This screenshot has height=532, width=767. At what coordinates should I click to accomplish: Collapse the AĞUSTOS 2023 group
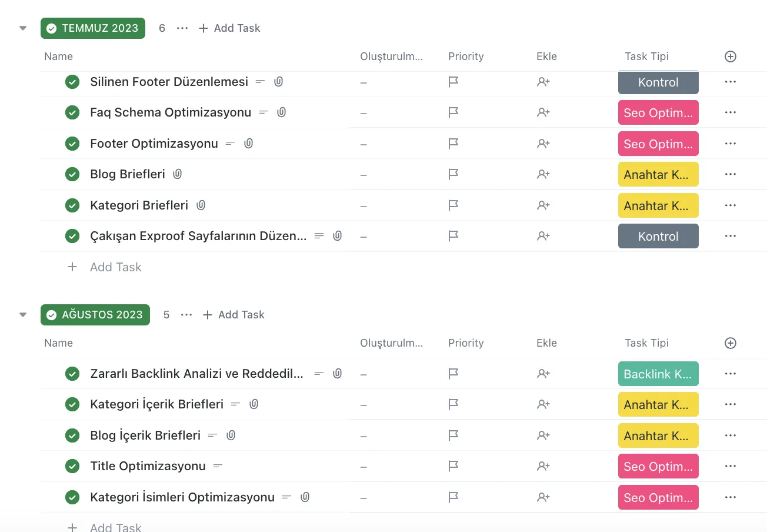23,315
